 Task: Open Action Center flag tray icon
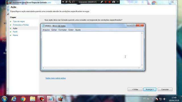pos(157,99)
